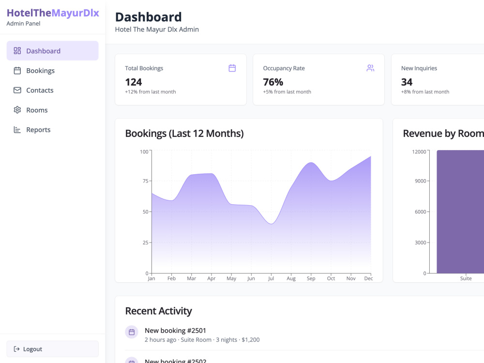
Task: Go to the Bookings section
Action: click(52, 70)
